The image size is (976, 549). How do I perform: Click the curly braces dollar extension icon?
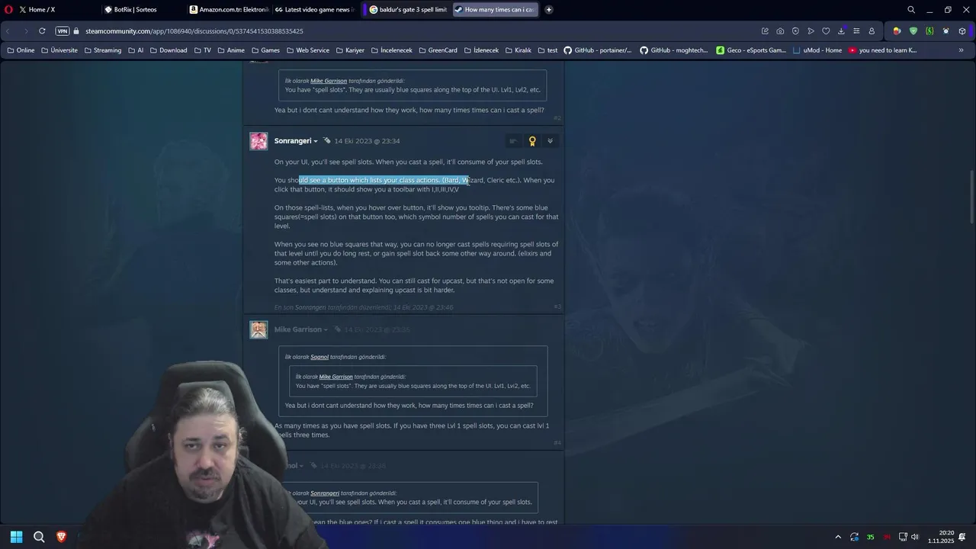(929, 31)
